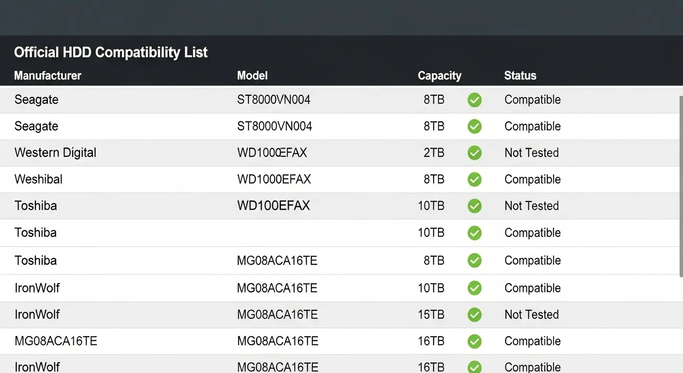Click 'Compatible' in Toshiba row with blank model
This screenshot has width=683, height=373.
(533, 233)
